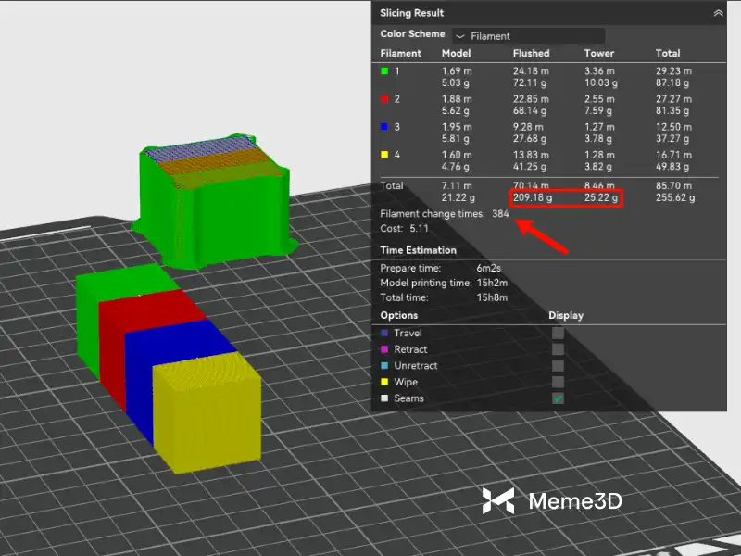Click the red filament 2 color square
The width and height of the screenshot is (741, 556).
(385, 98)
